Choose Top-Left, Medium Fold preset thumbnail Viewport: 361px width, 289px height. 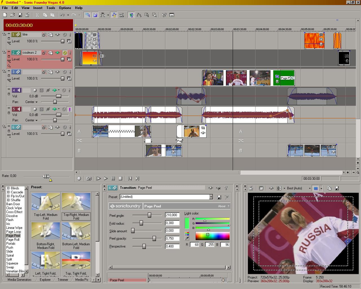click(46, 202)
